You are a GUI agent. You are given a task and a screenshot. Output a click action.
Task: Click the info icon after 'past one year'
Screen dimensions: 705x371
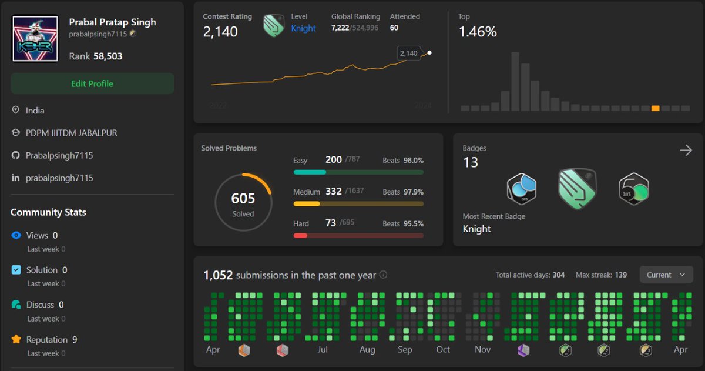[383, 275]
